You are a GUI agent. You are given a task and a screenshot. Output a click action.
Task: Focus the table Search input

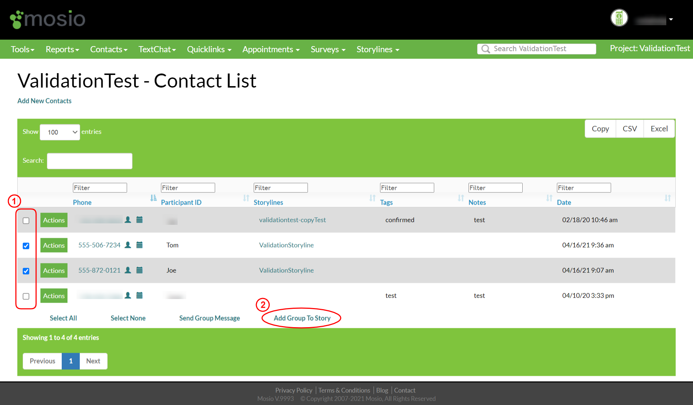[90, 161]
